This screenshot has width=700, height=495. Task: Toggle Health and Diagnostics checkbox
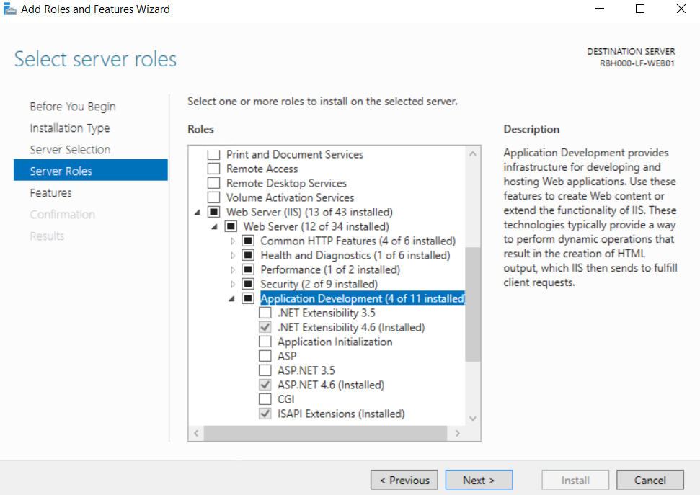click(248, 255)
